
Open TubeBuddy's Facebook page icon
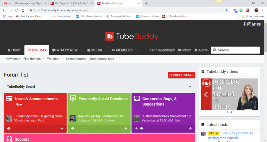(245, 24)
